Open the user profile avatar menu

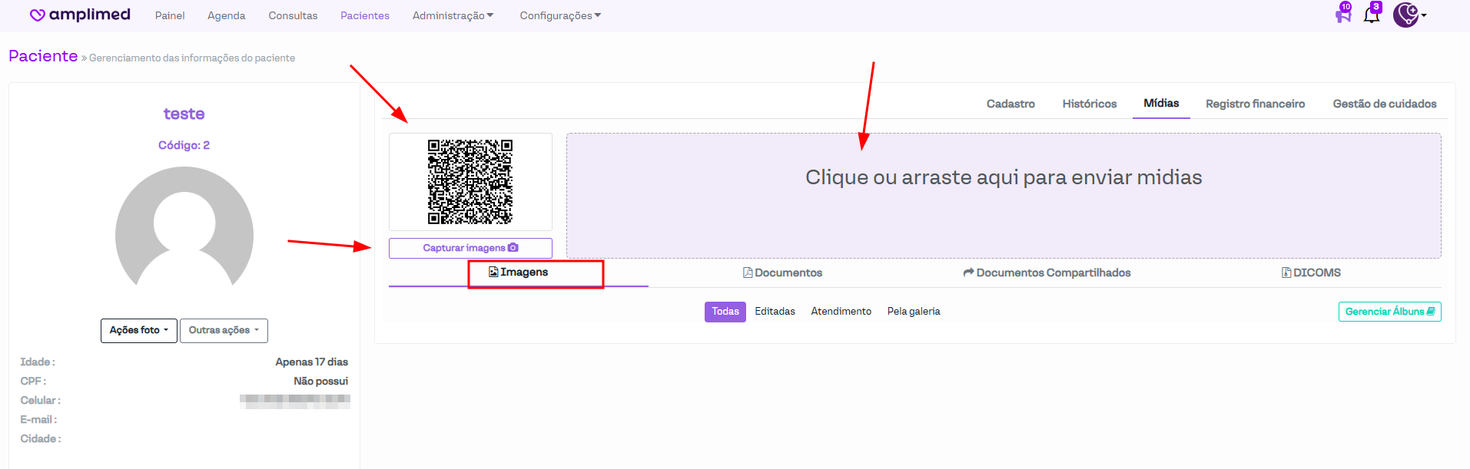coord(1408,15)
